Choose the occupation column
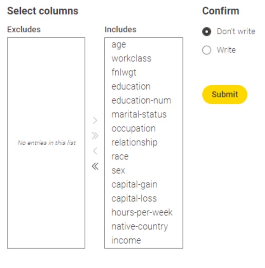 pos(133,128)
